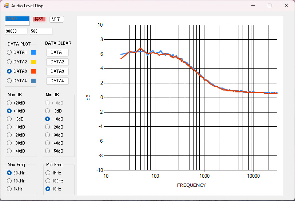The width and height of the screenshot is (295, 201).
Task: Click the Audio Level Disp app icon
Action: 6,6
